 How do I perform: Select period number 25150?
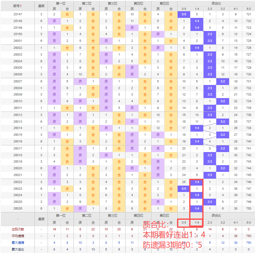pos(18,34)
